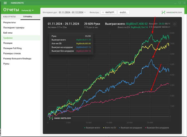The height and width of the screenshot is (137, 187).
Task: Click tooltip value BigBlind6,971.29
Action: (x=83, y=40)
